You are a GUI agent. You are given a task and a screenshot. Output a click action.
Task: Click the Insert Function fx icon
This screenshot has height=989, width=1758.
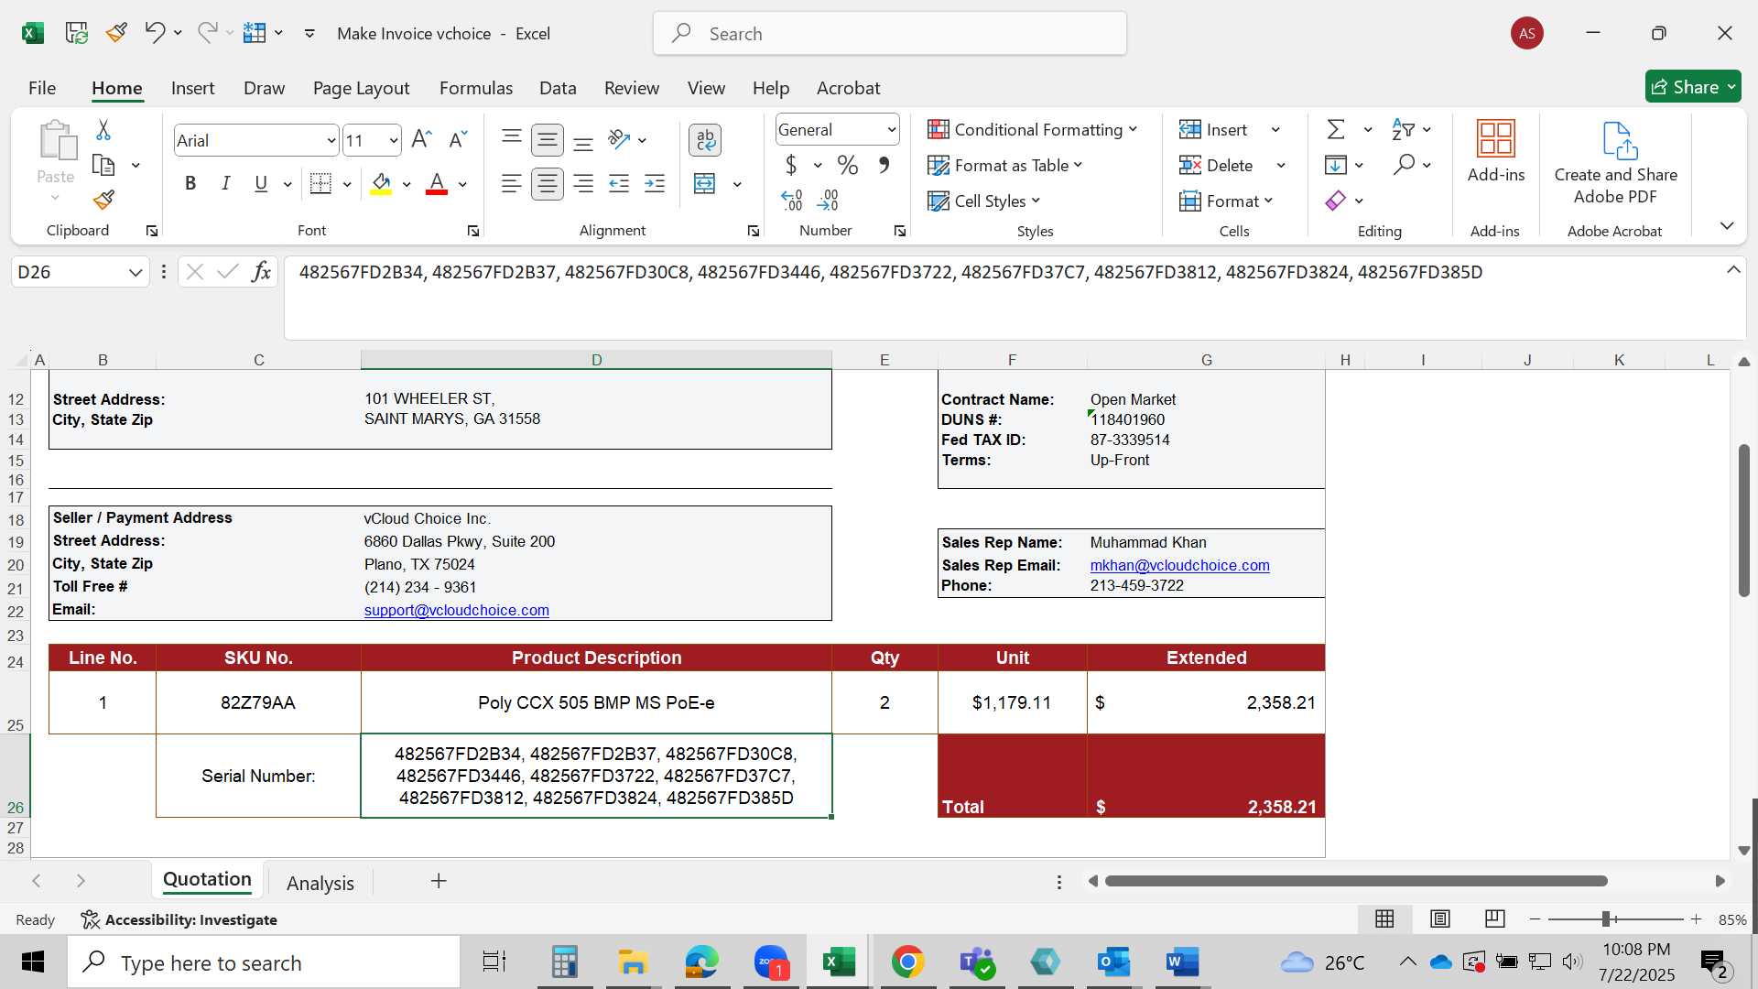point(261,272)
